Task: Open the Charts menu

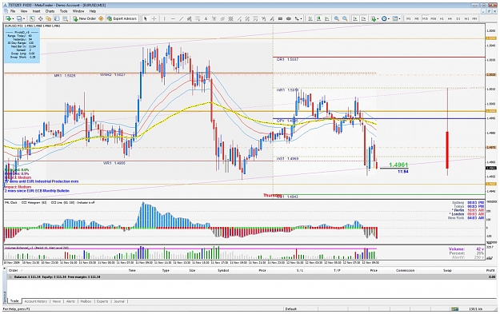Action: 50,11
